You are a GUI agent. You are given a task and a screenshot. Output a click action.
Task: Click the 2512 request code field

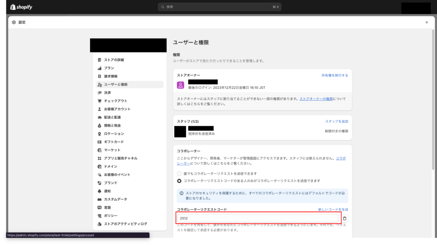point(258,218)
